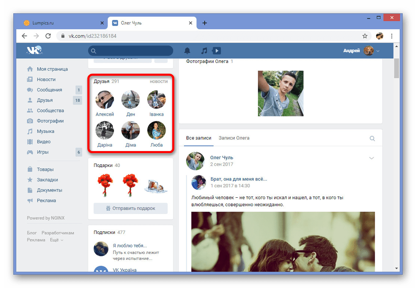Select the Записи Олега tab

click(x=234, y=138)
